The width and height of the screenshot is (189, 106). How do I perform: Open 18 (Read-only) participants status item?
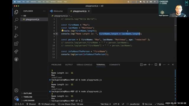point(47,104)
